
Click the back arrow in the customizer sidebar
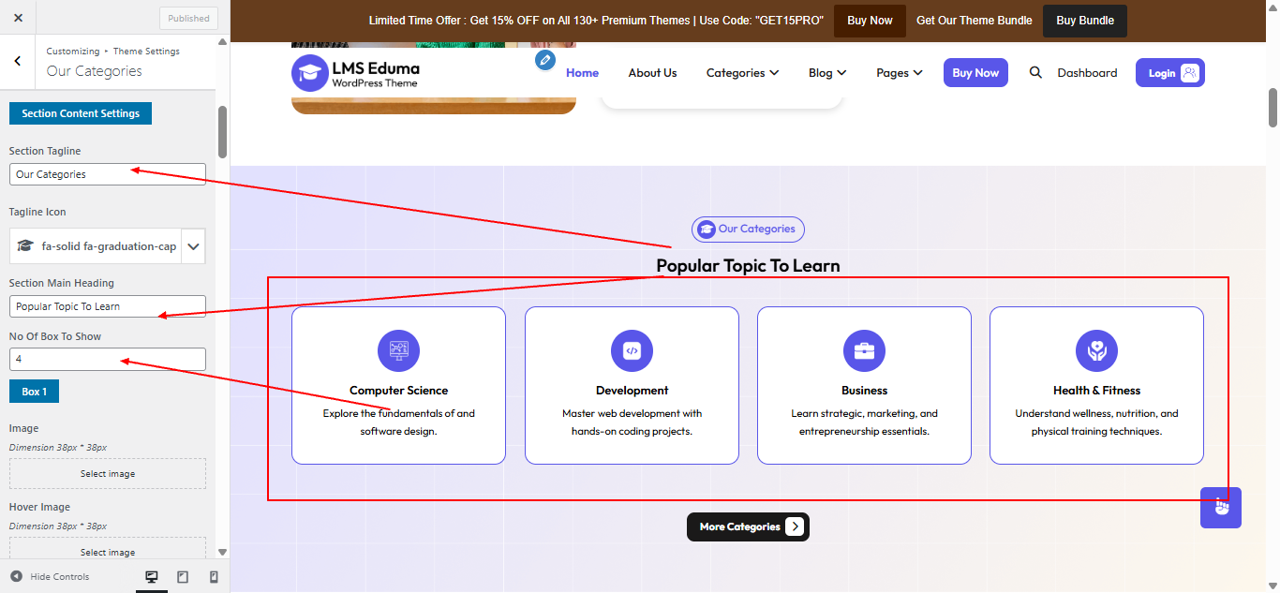[x=17, y=61]
